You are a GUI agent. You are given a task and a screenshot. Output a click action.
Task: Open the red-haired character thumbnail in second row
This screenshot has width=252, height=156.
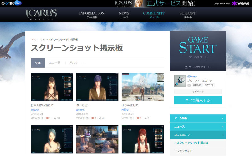point(143,139)
